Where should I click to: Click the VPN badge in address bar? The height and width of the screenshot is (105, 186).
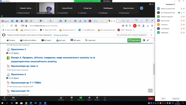coord(23,26)
